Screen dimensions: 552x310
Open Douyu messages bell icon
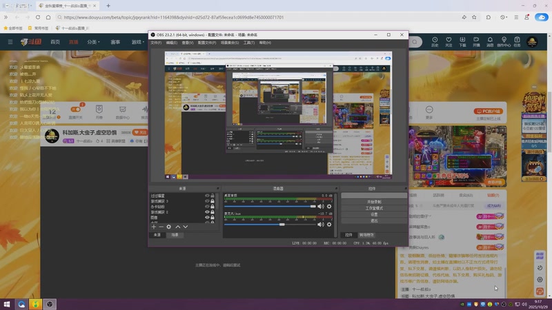coord(490,42)
